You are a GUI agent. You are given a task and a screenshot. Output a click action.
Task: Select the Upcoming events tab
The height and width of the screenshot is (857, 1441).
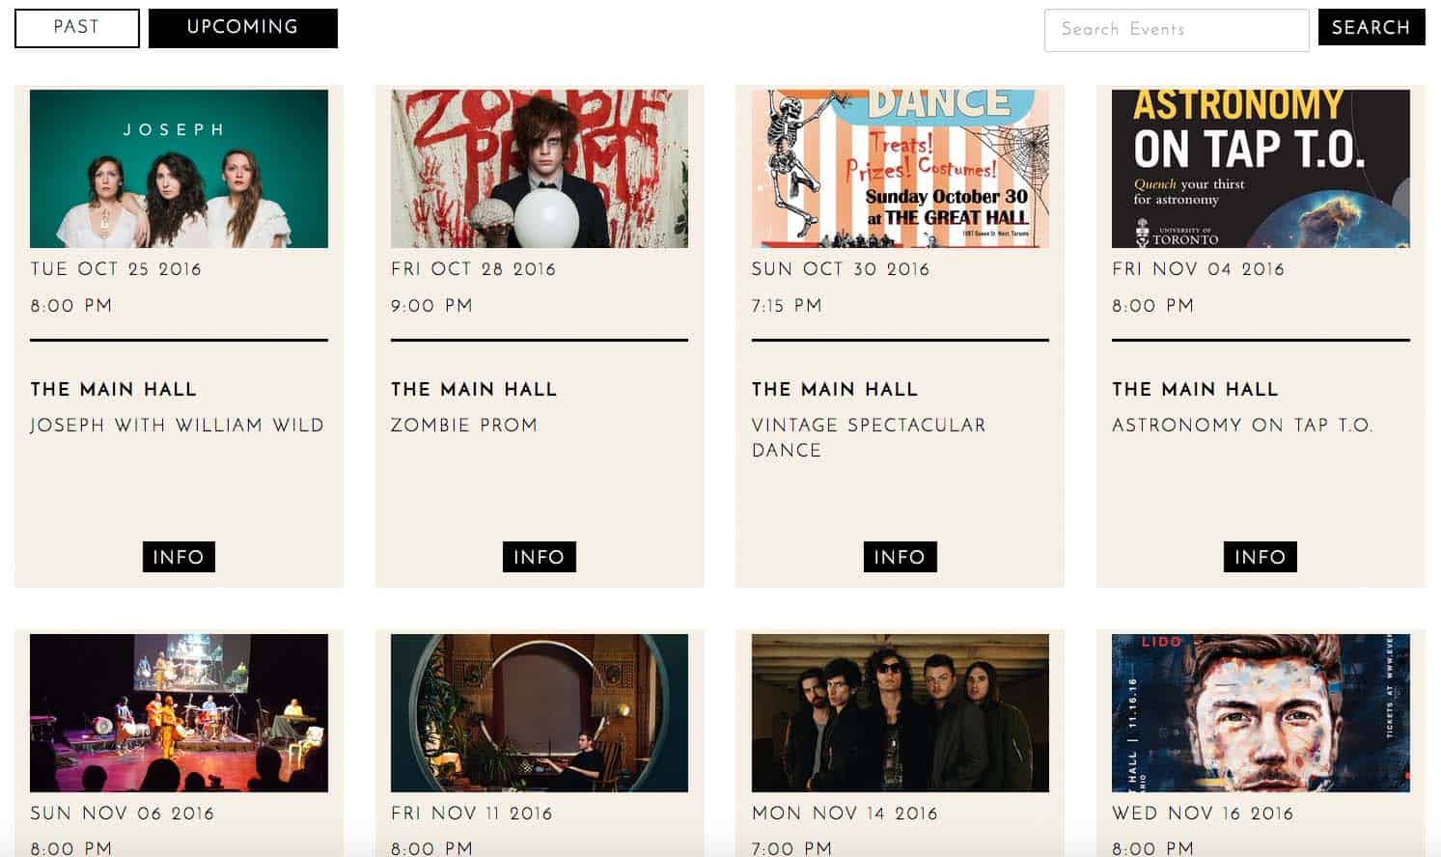pos(243,28)
